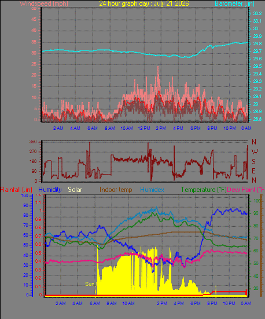Select the Indoor temp legend label
This screenshot has width=265, height=319.
click(116, 190)
